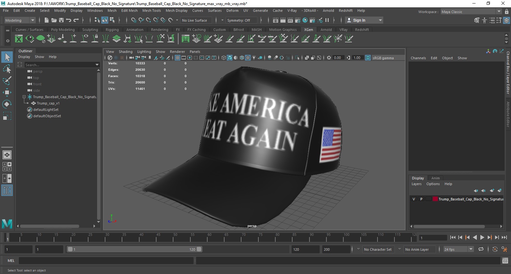Screen dimensions: 511x274
Task: Click the XGen green X icon
Action: click(19, 39)
